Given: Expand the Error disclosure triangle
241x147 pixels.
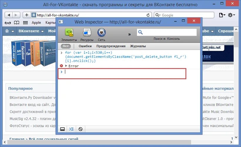Looking at the screenshot, I should [x=66, y=66].
